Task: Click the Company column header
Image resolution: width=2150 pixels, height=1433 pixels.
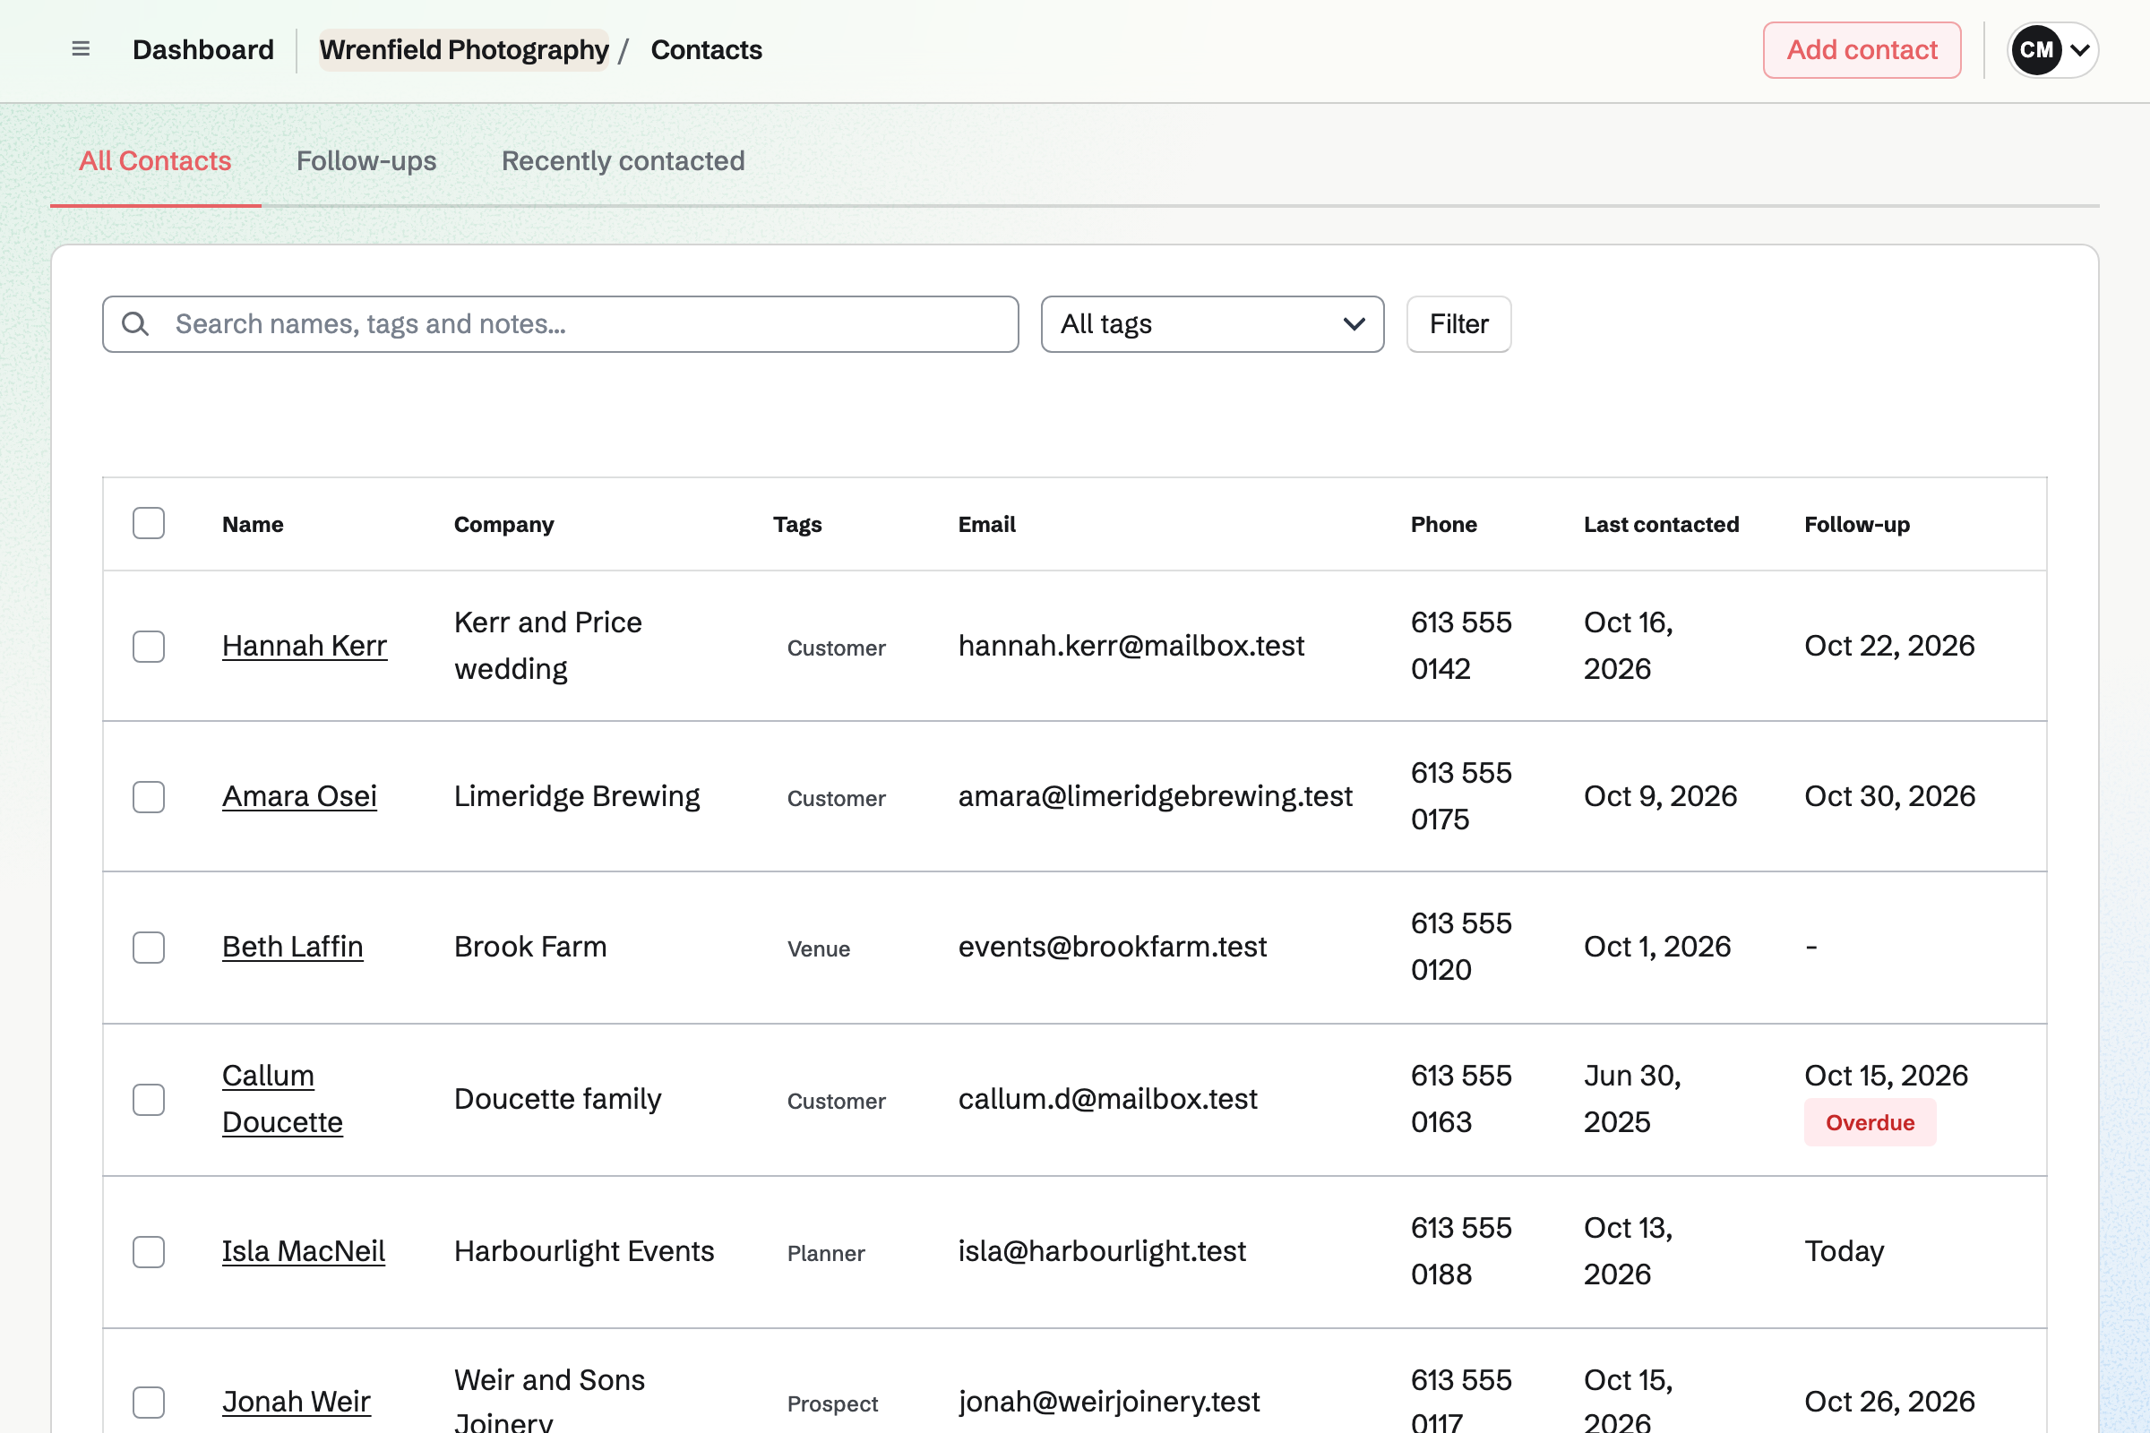Action: coord(503,525)
